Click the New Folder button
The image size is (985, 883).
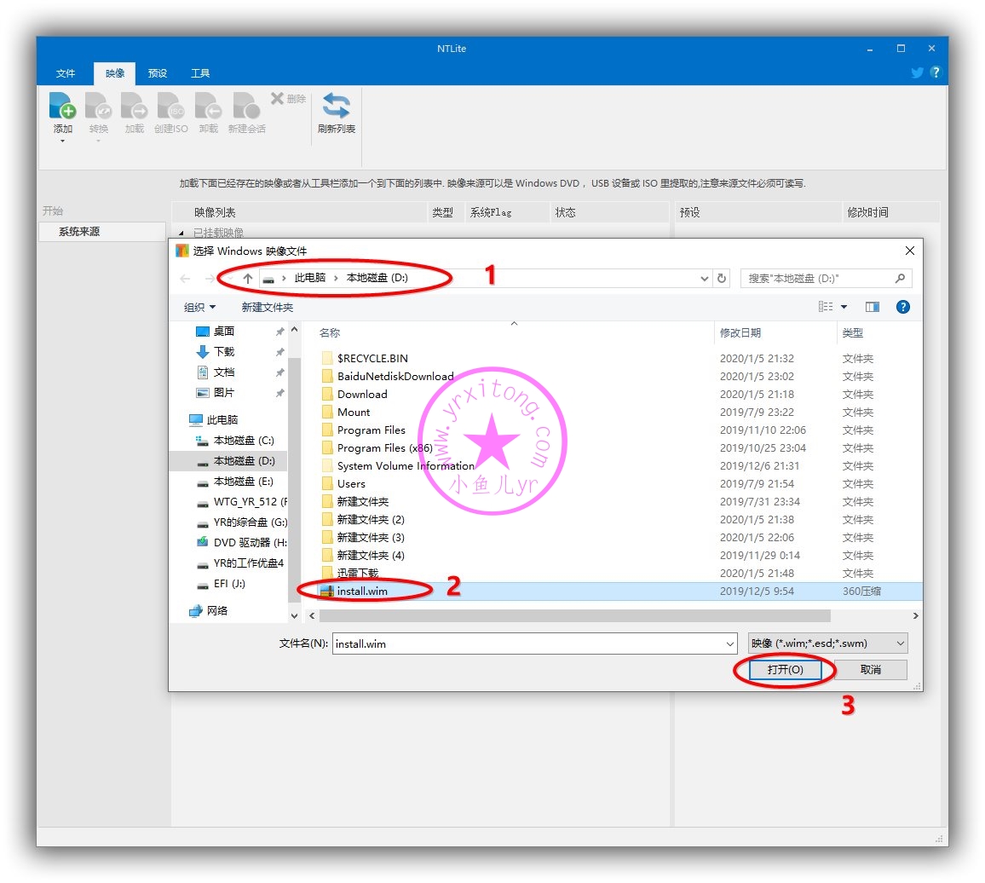tap(267, 308)
